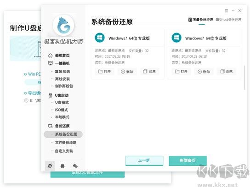Select 重装系统 in the sidebar
This screenshot has height=188, width=250.
pos(62,72)
